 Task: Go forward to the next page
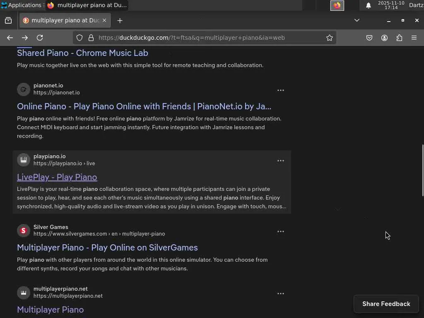[x=25, y=38]
